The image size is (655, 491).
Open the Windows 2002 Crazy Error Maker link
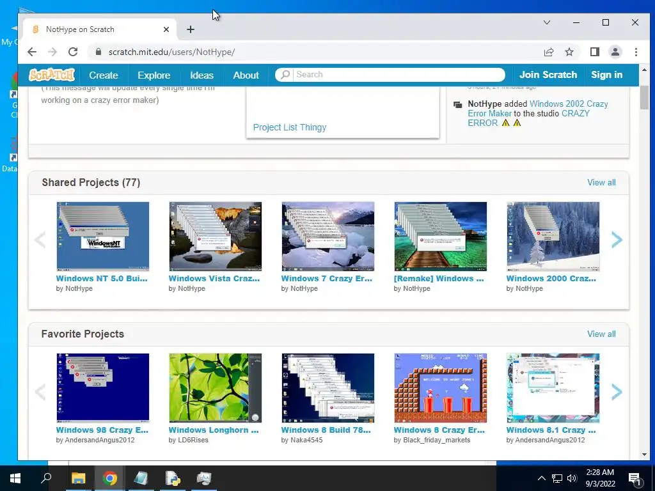538,109
